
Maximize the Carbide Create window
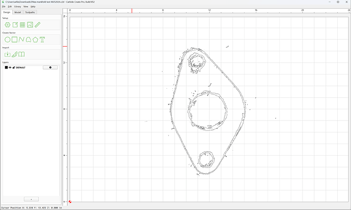[x=338, y=2]
